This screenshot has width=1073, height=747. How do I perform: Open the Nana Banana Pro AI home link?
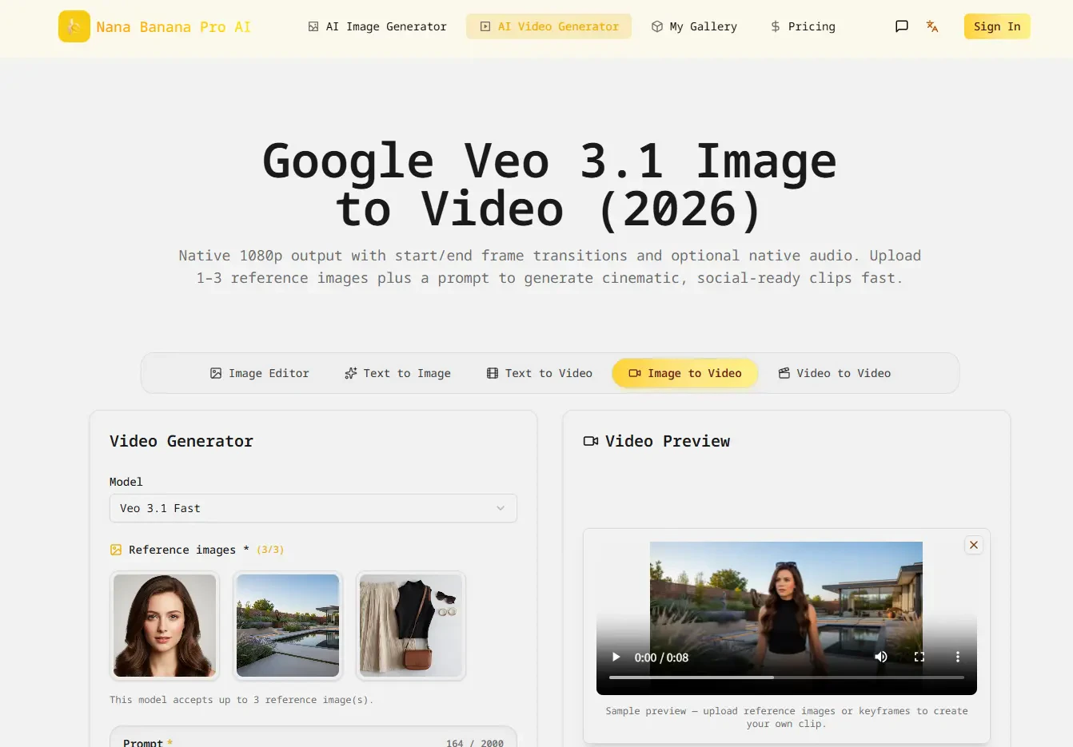(174, 27)
